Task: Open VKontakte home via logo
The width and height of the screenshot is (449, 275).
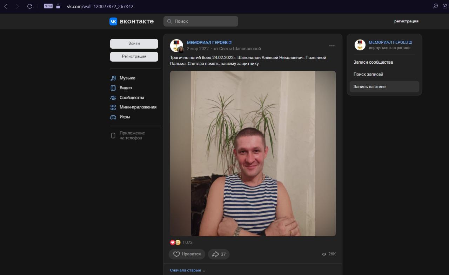Action: coord(132,21)
